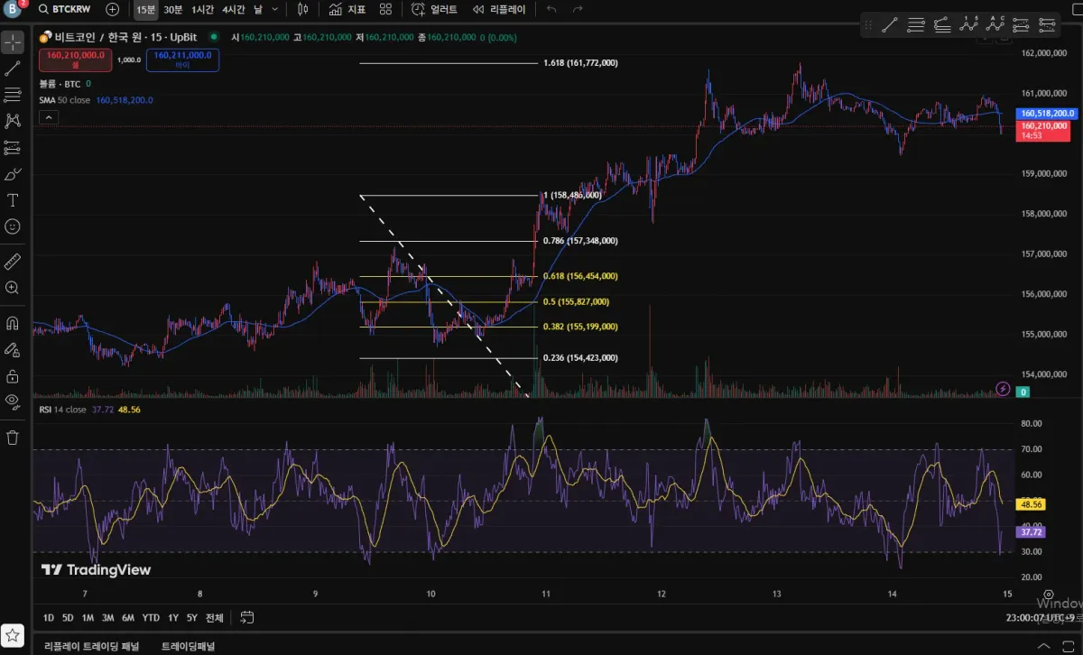
Task: Select 볼륨 BTC volume legend
Action: [x=60, y=83]
